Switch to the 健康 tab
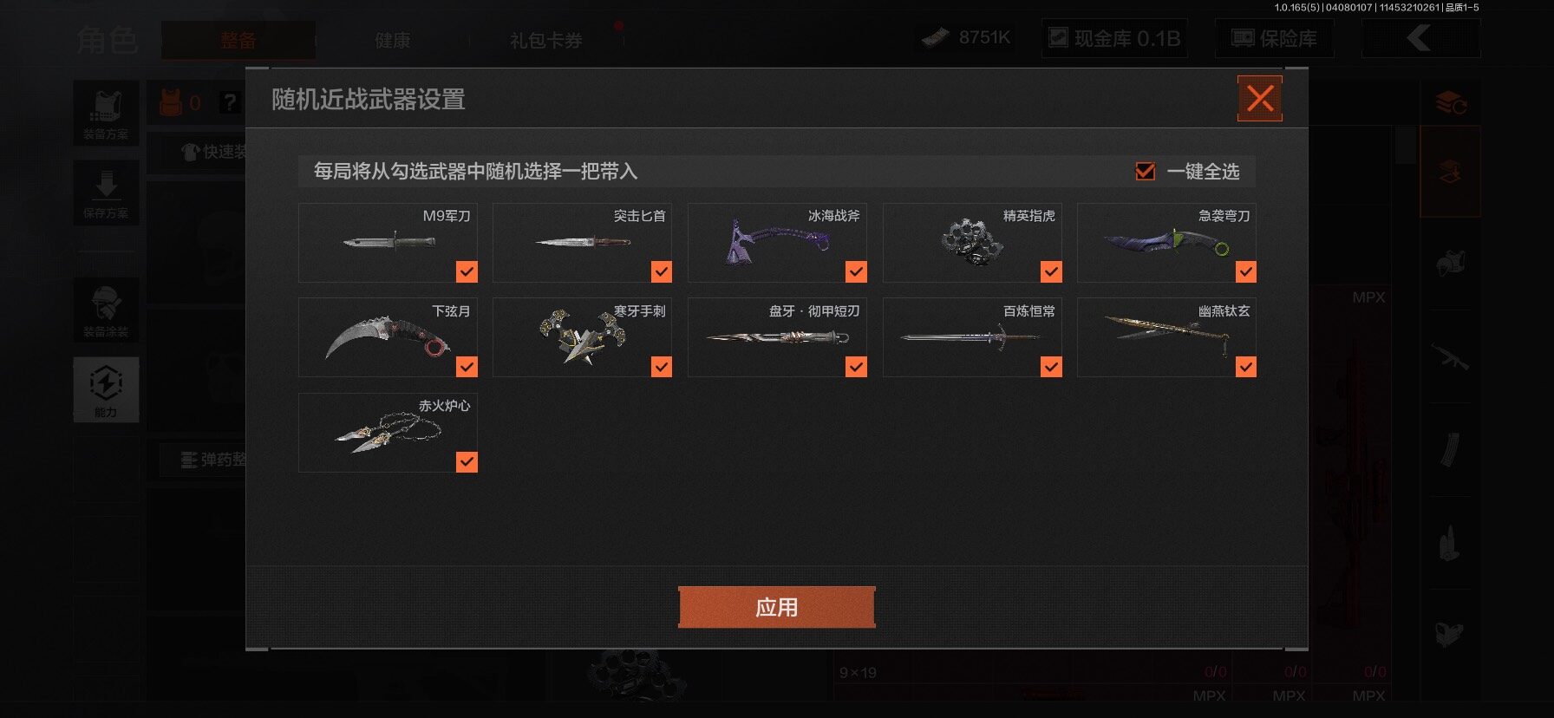Image resolution: width=1554 pixels, height=718 pixels. pyautogui.click(x=393, y=40)
